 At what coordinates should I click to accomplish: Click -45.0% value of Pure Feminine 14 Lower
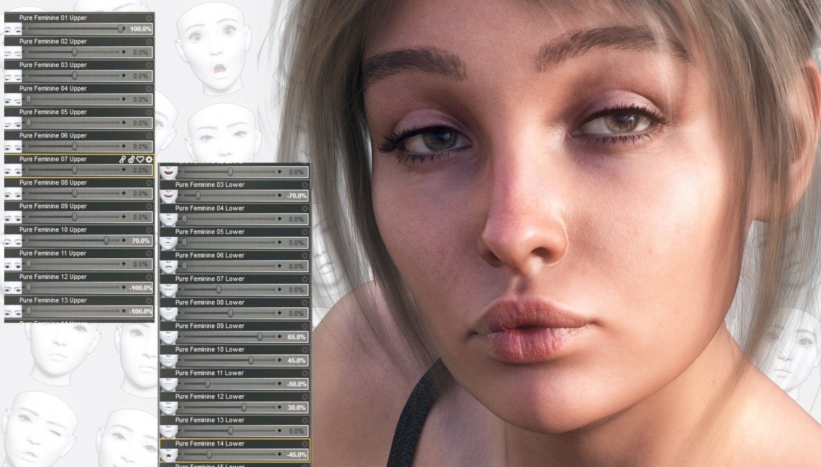[x=296, y=454]
